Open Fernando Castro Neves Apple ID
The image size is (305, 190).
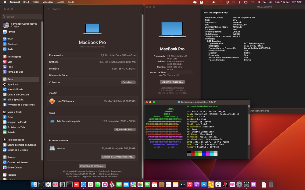(20, 25)
